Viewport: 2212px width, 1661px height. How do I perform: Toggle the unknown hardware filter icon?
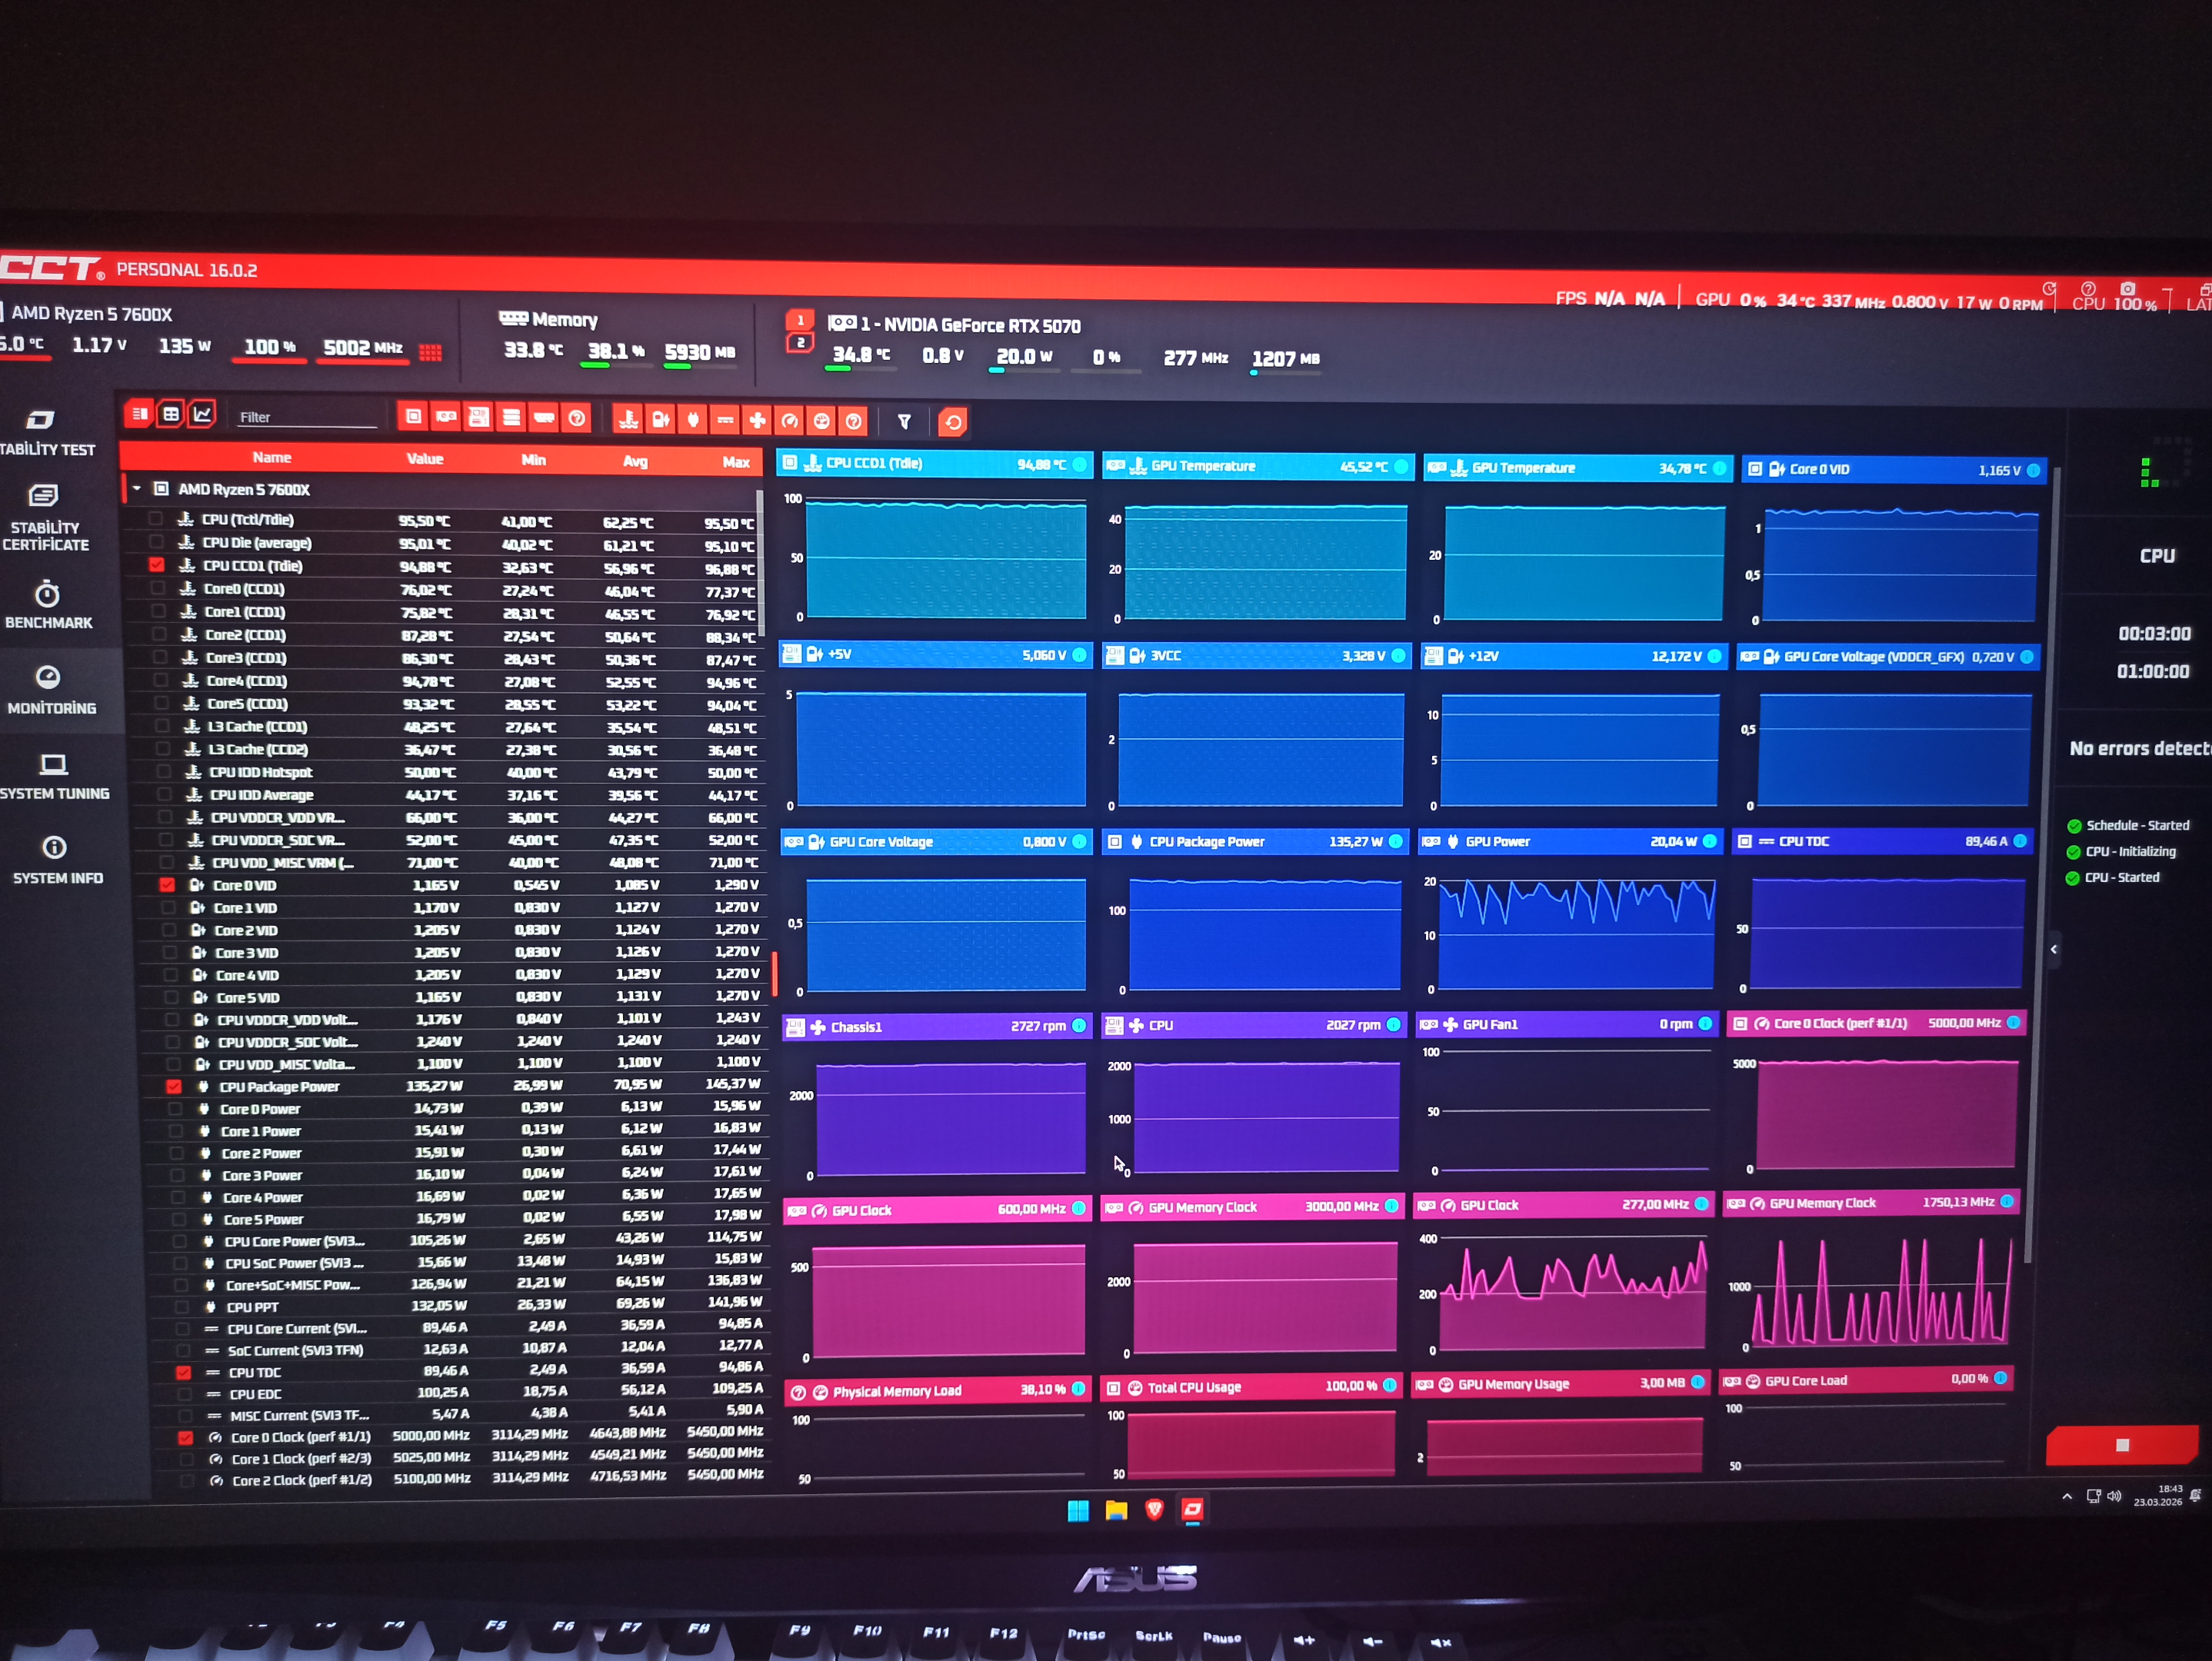[x=577, y=418]
